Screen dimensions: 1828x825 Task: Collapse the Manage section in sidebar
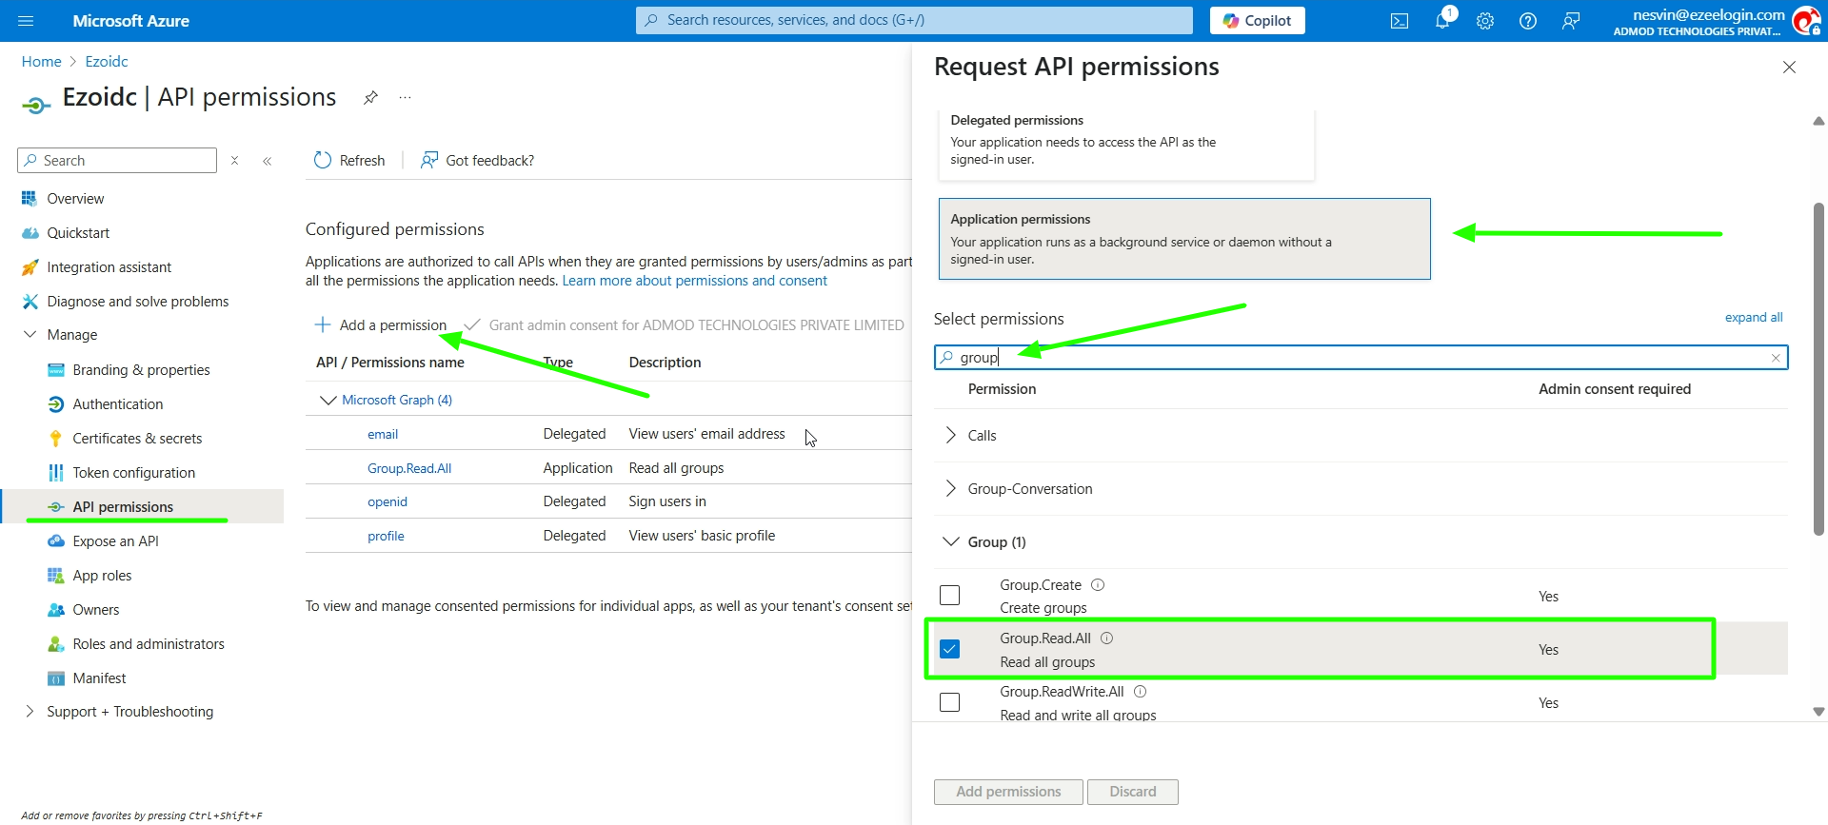click(30, 334)
